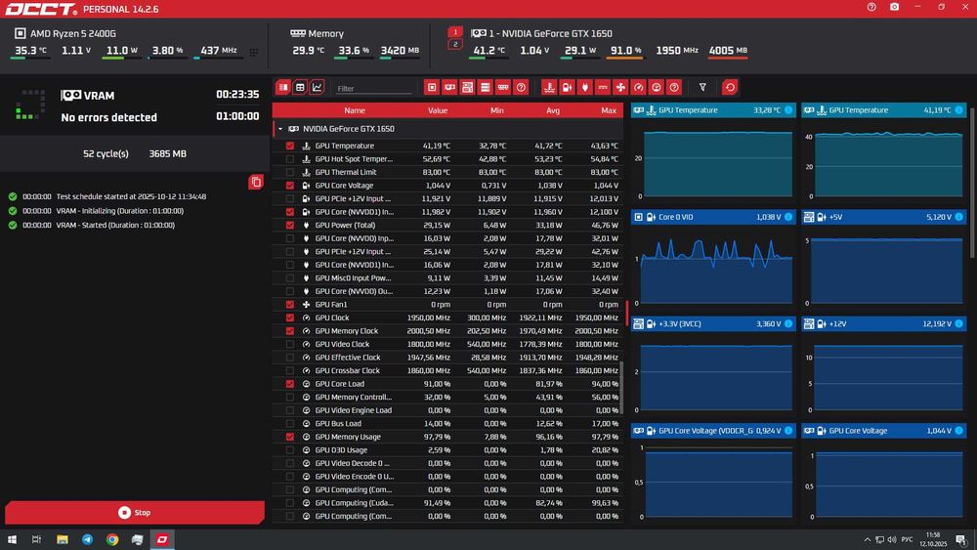This screenshot has height=550, width=977.
Task: Click the info circle on the Core 0 VID graph
Action: tap(788, 217)
